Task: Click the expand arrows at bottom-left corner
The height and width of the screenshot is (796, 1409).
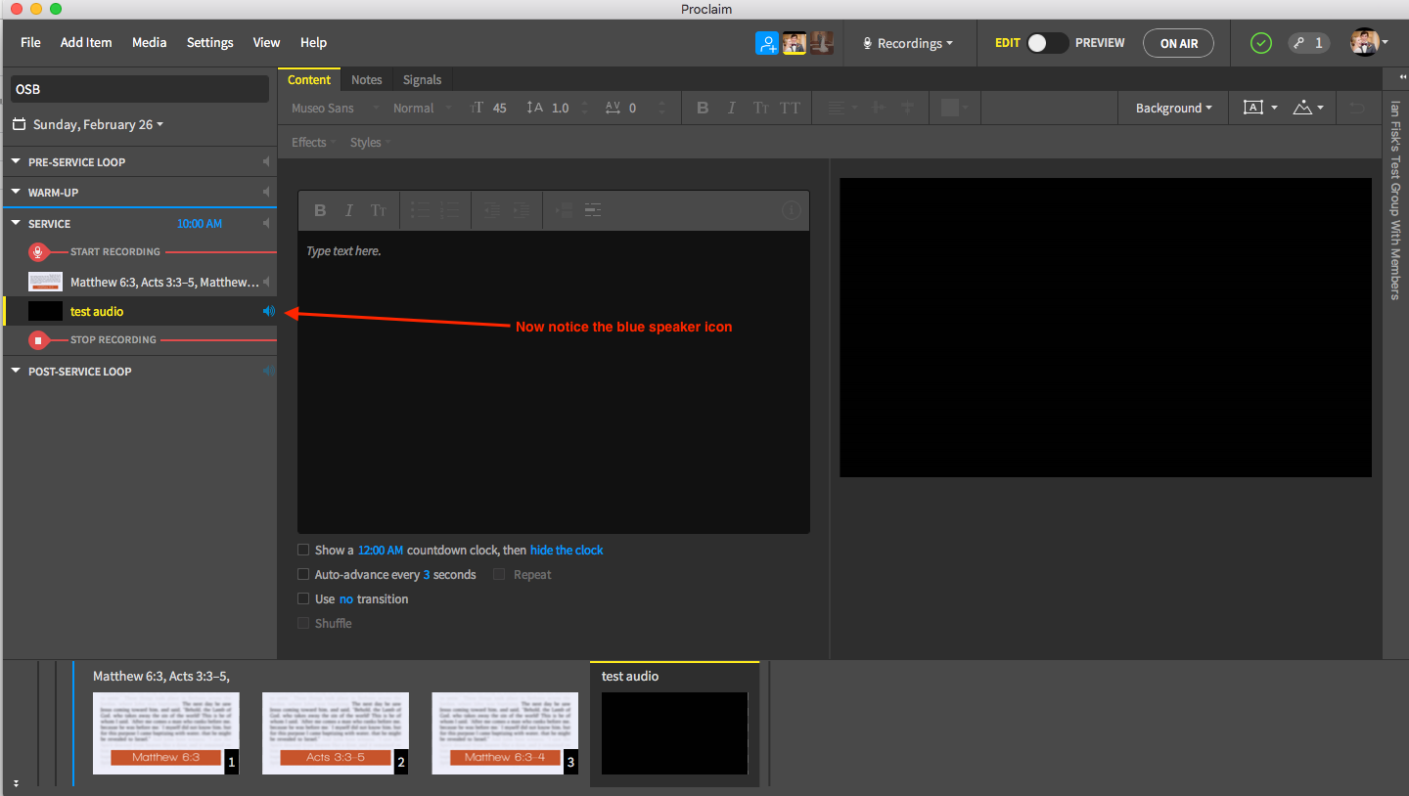Action: (x=17, y=783)
